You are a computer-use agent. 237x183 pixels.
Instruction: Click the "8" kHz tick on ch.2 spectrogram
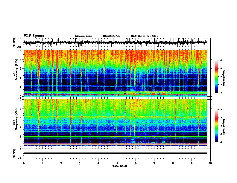click(21, 109)
